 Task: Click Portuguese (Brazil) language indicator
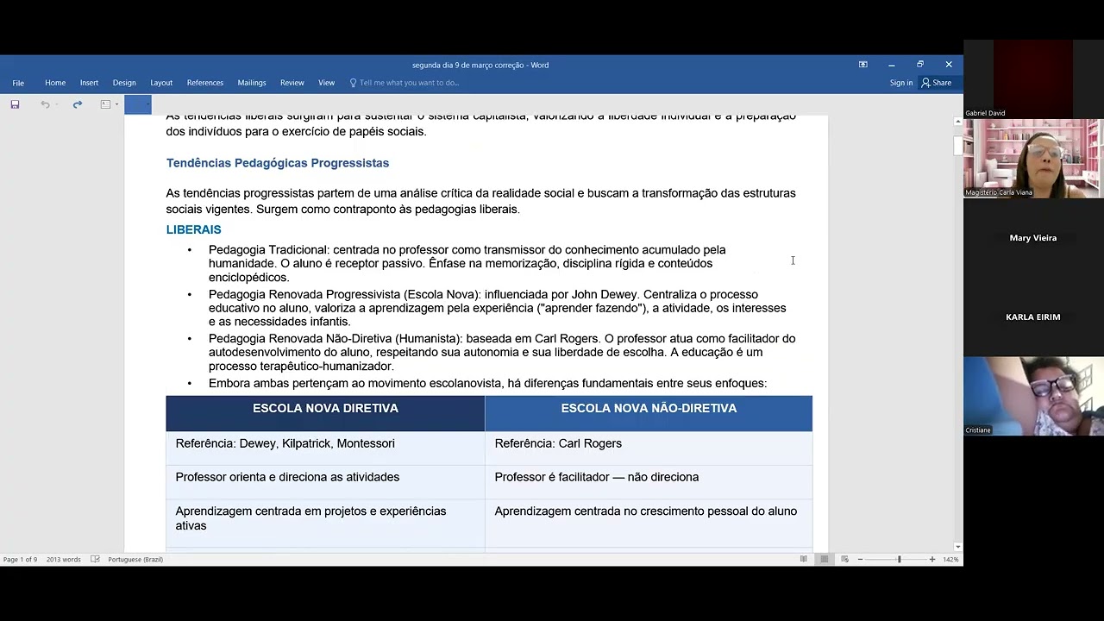(135, 560)
